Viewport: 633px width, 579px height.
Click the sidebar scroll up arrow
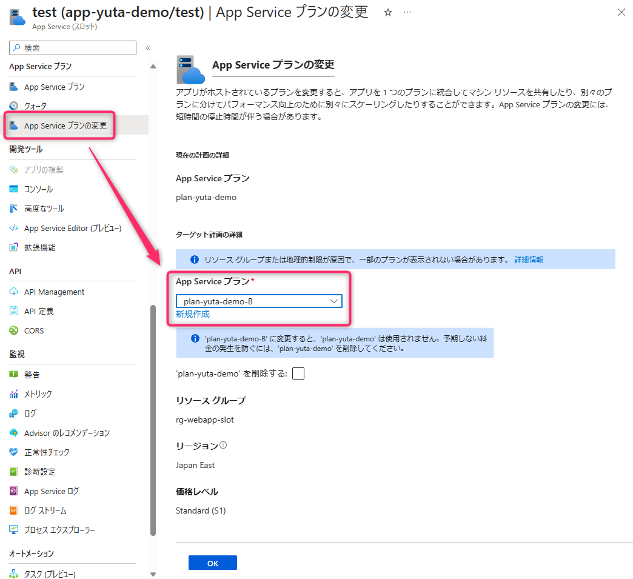pyautogui.click(x=153, y=67)
